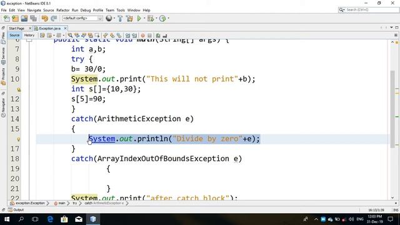
Task: Expand the browser globe dropdown arrow
Action: [114, 18]
